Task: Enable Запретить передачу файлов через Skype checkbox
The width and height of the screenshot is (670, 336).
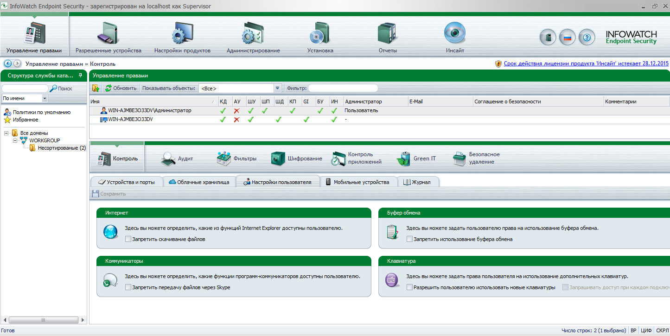Action: 128,287
